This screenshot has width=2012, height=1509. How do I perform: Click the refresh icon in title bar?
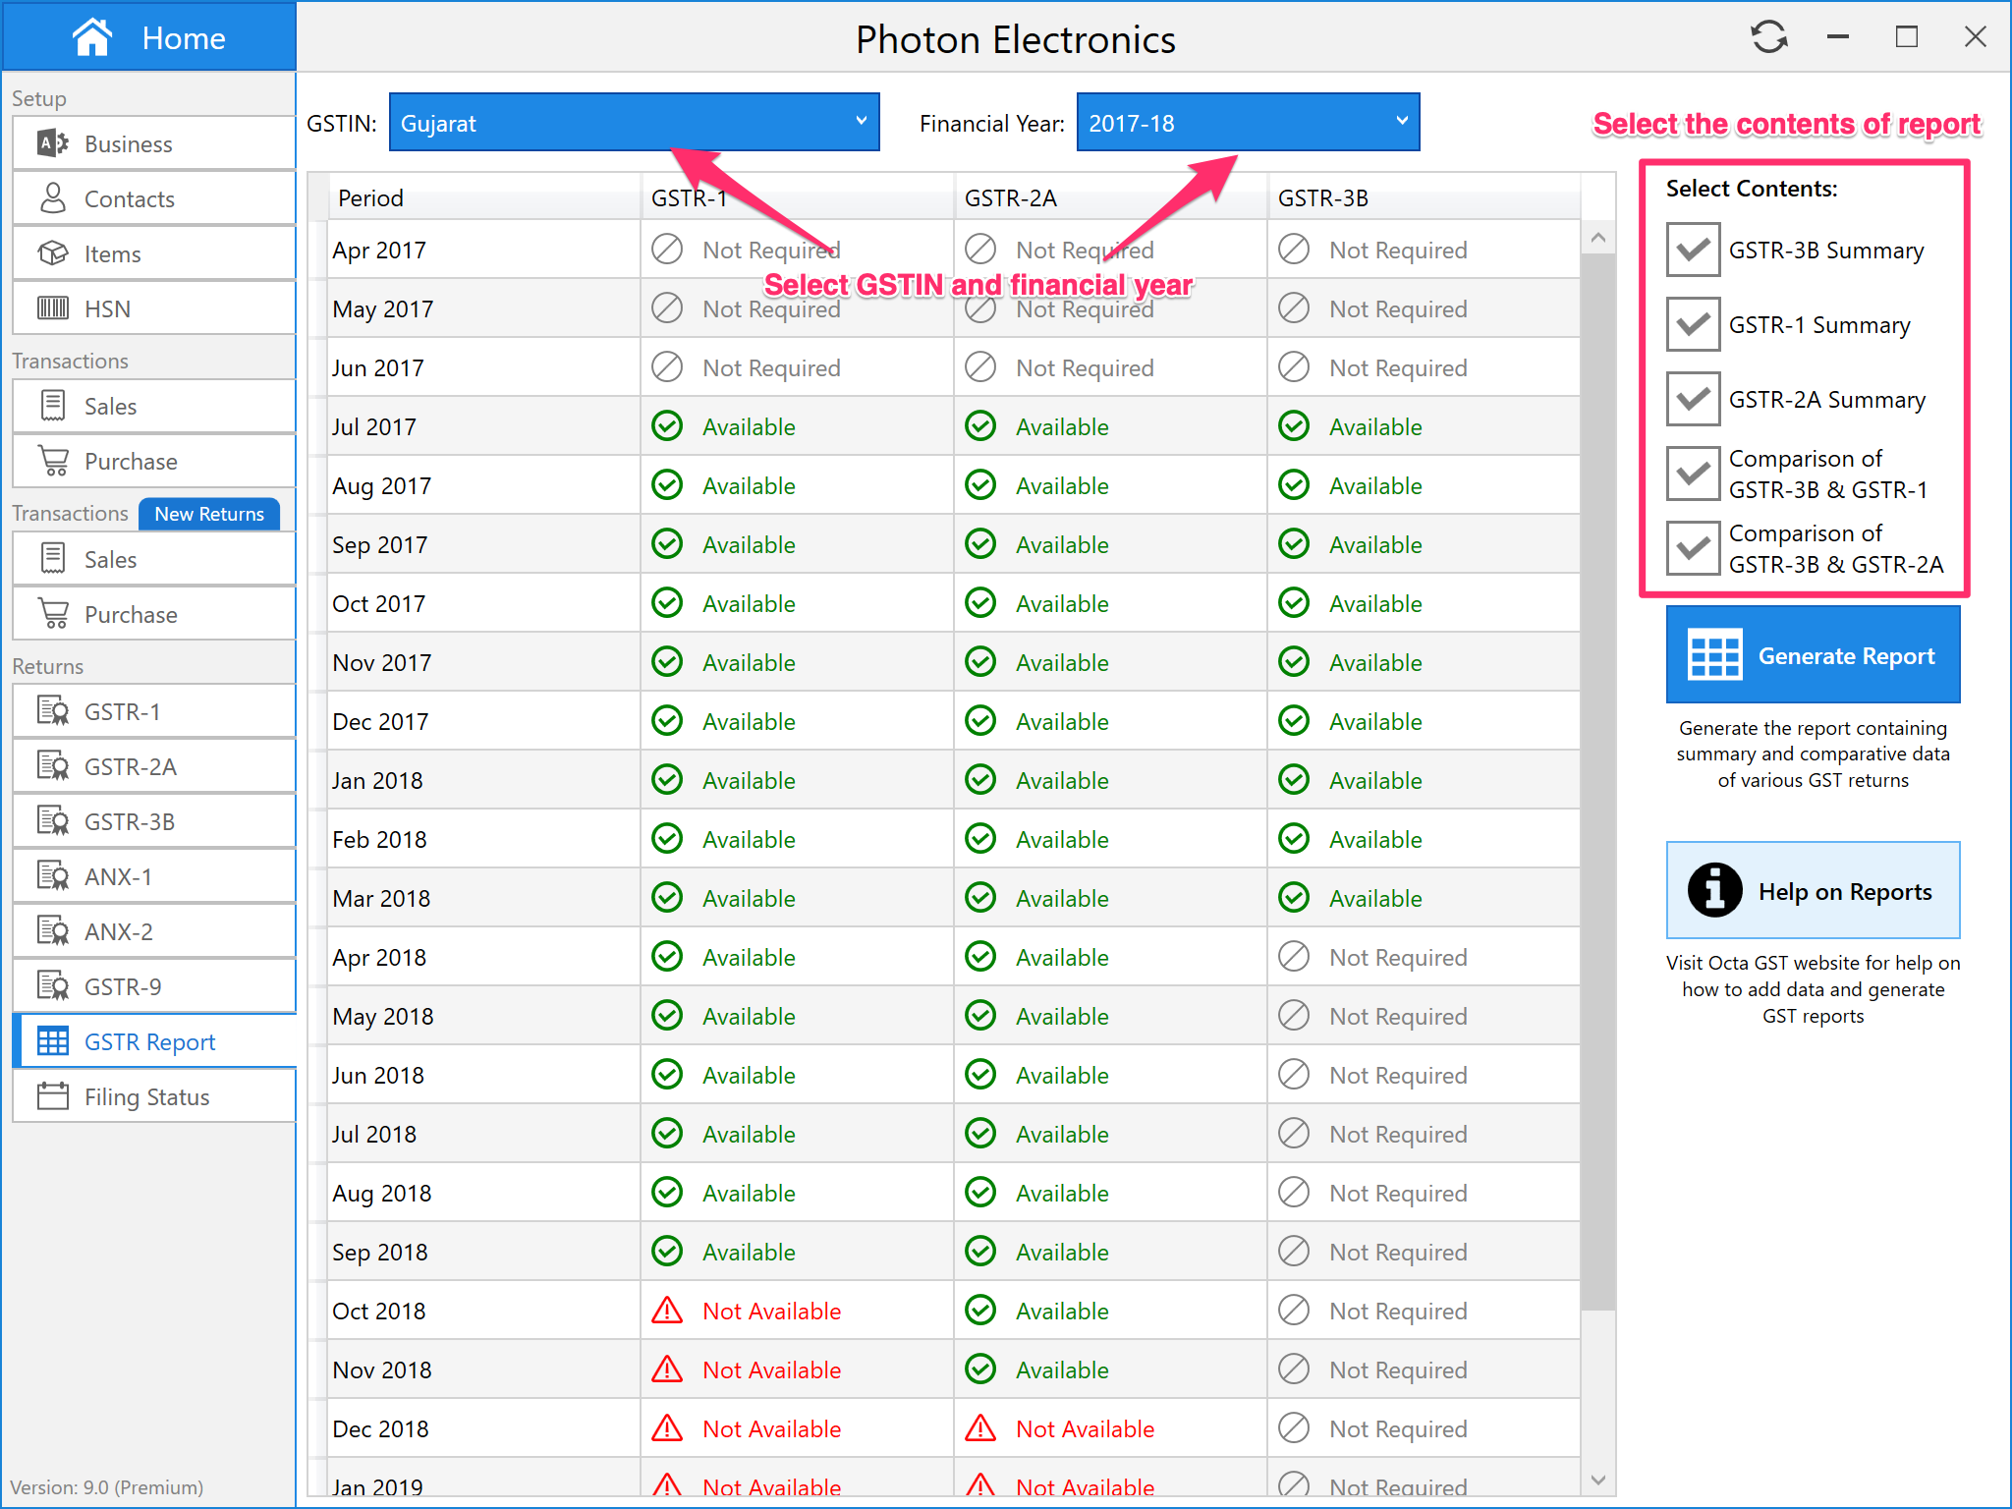pos(1768,37)
